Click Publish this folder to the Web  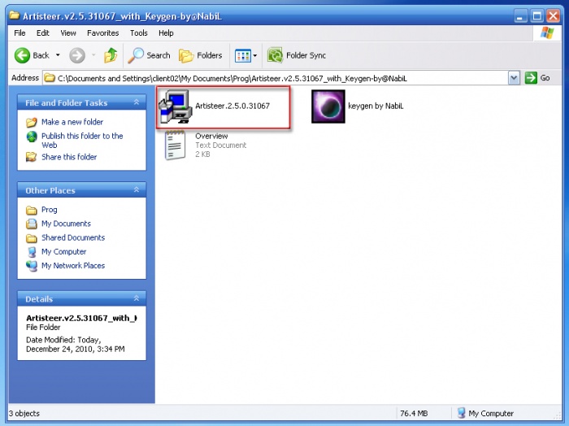click(82, 141)
